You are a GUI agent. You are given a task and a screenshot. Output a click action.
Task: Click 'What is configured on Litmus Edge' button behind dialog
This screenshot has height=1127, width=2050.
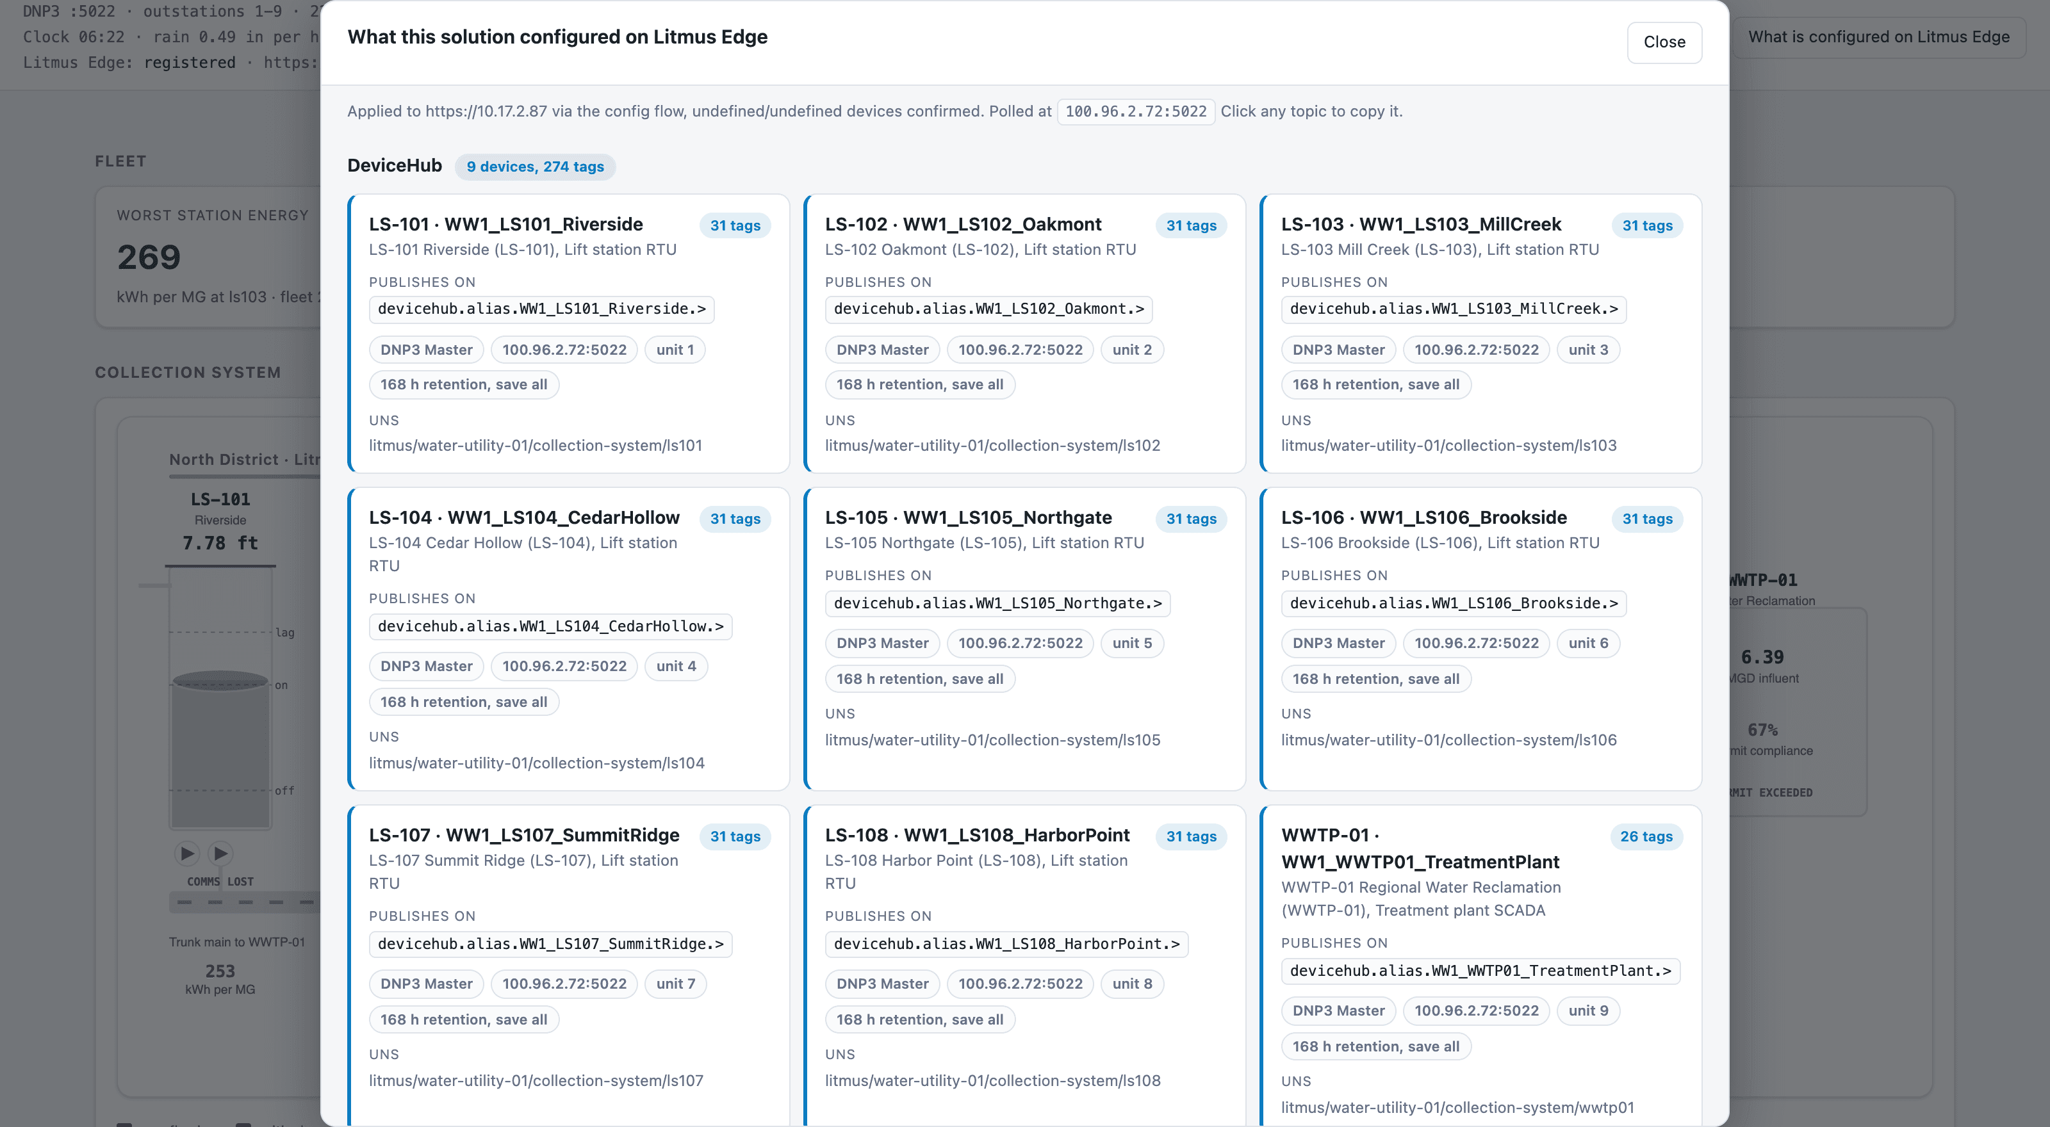[x=1878, y=36]
